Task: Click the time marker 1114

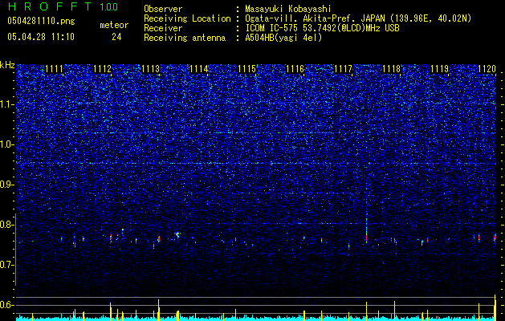Action: [x=199, y=69]
